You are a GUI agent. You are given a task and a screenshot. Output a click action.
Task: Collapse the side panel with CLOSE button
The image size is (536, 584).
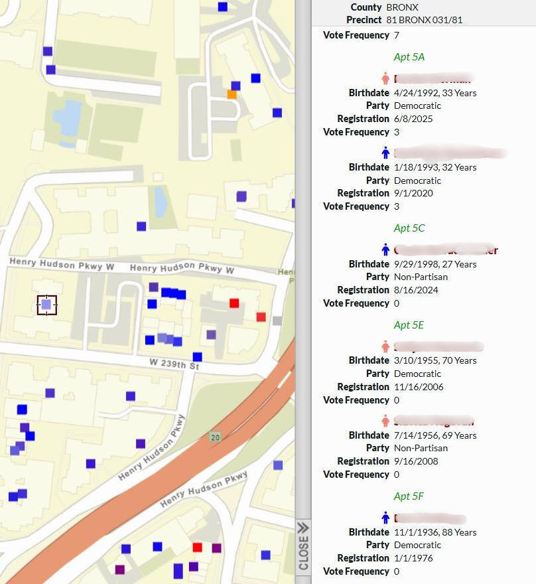click(x=303, y=546)
